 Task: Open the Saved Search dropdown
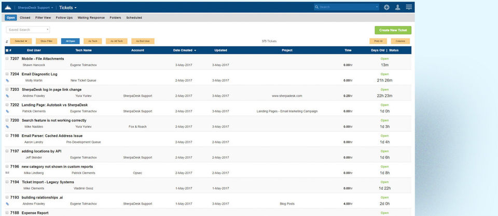coord(28,30)
